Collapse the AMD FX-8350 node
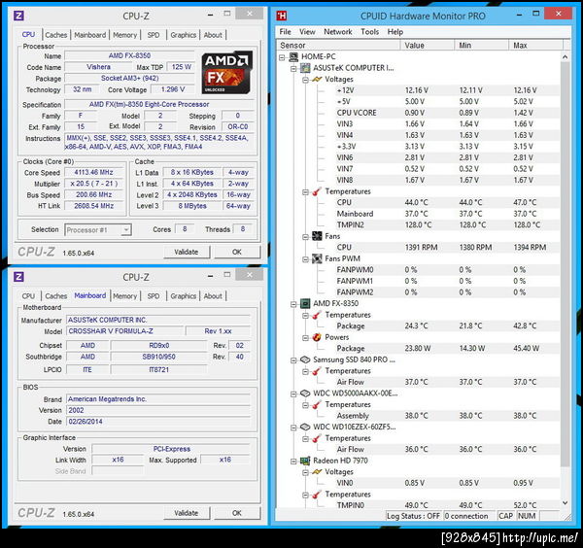583x548 pixels. (x=293, y=304)
